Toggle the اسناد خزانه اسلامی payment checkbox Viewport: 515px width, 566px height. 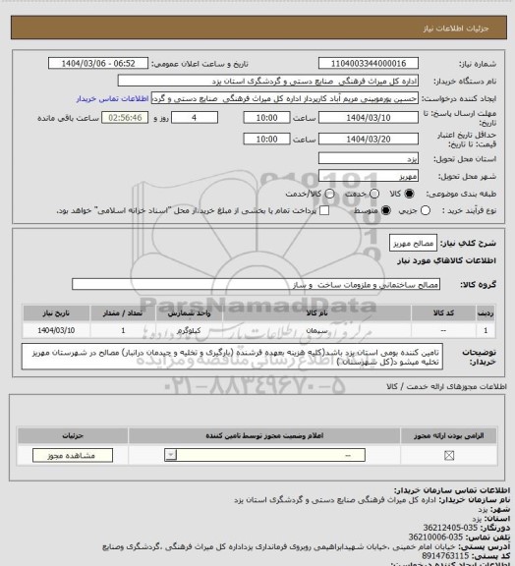pos(324,210)
